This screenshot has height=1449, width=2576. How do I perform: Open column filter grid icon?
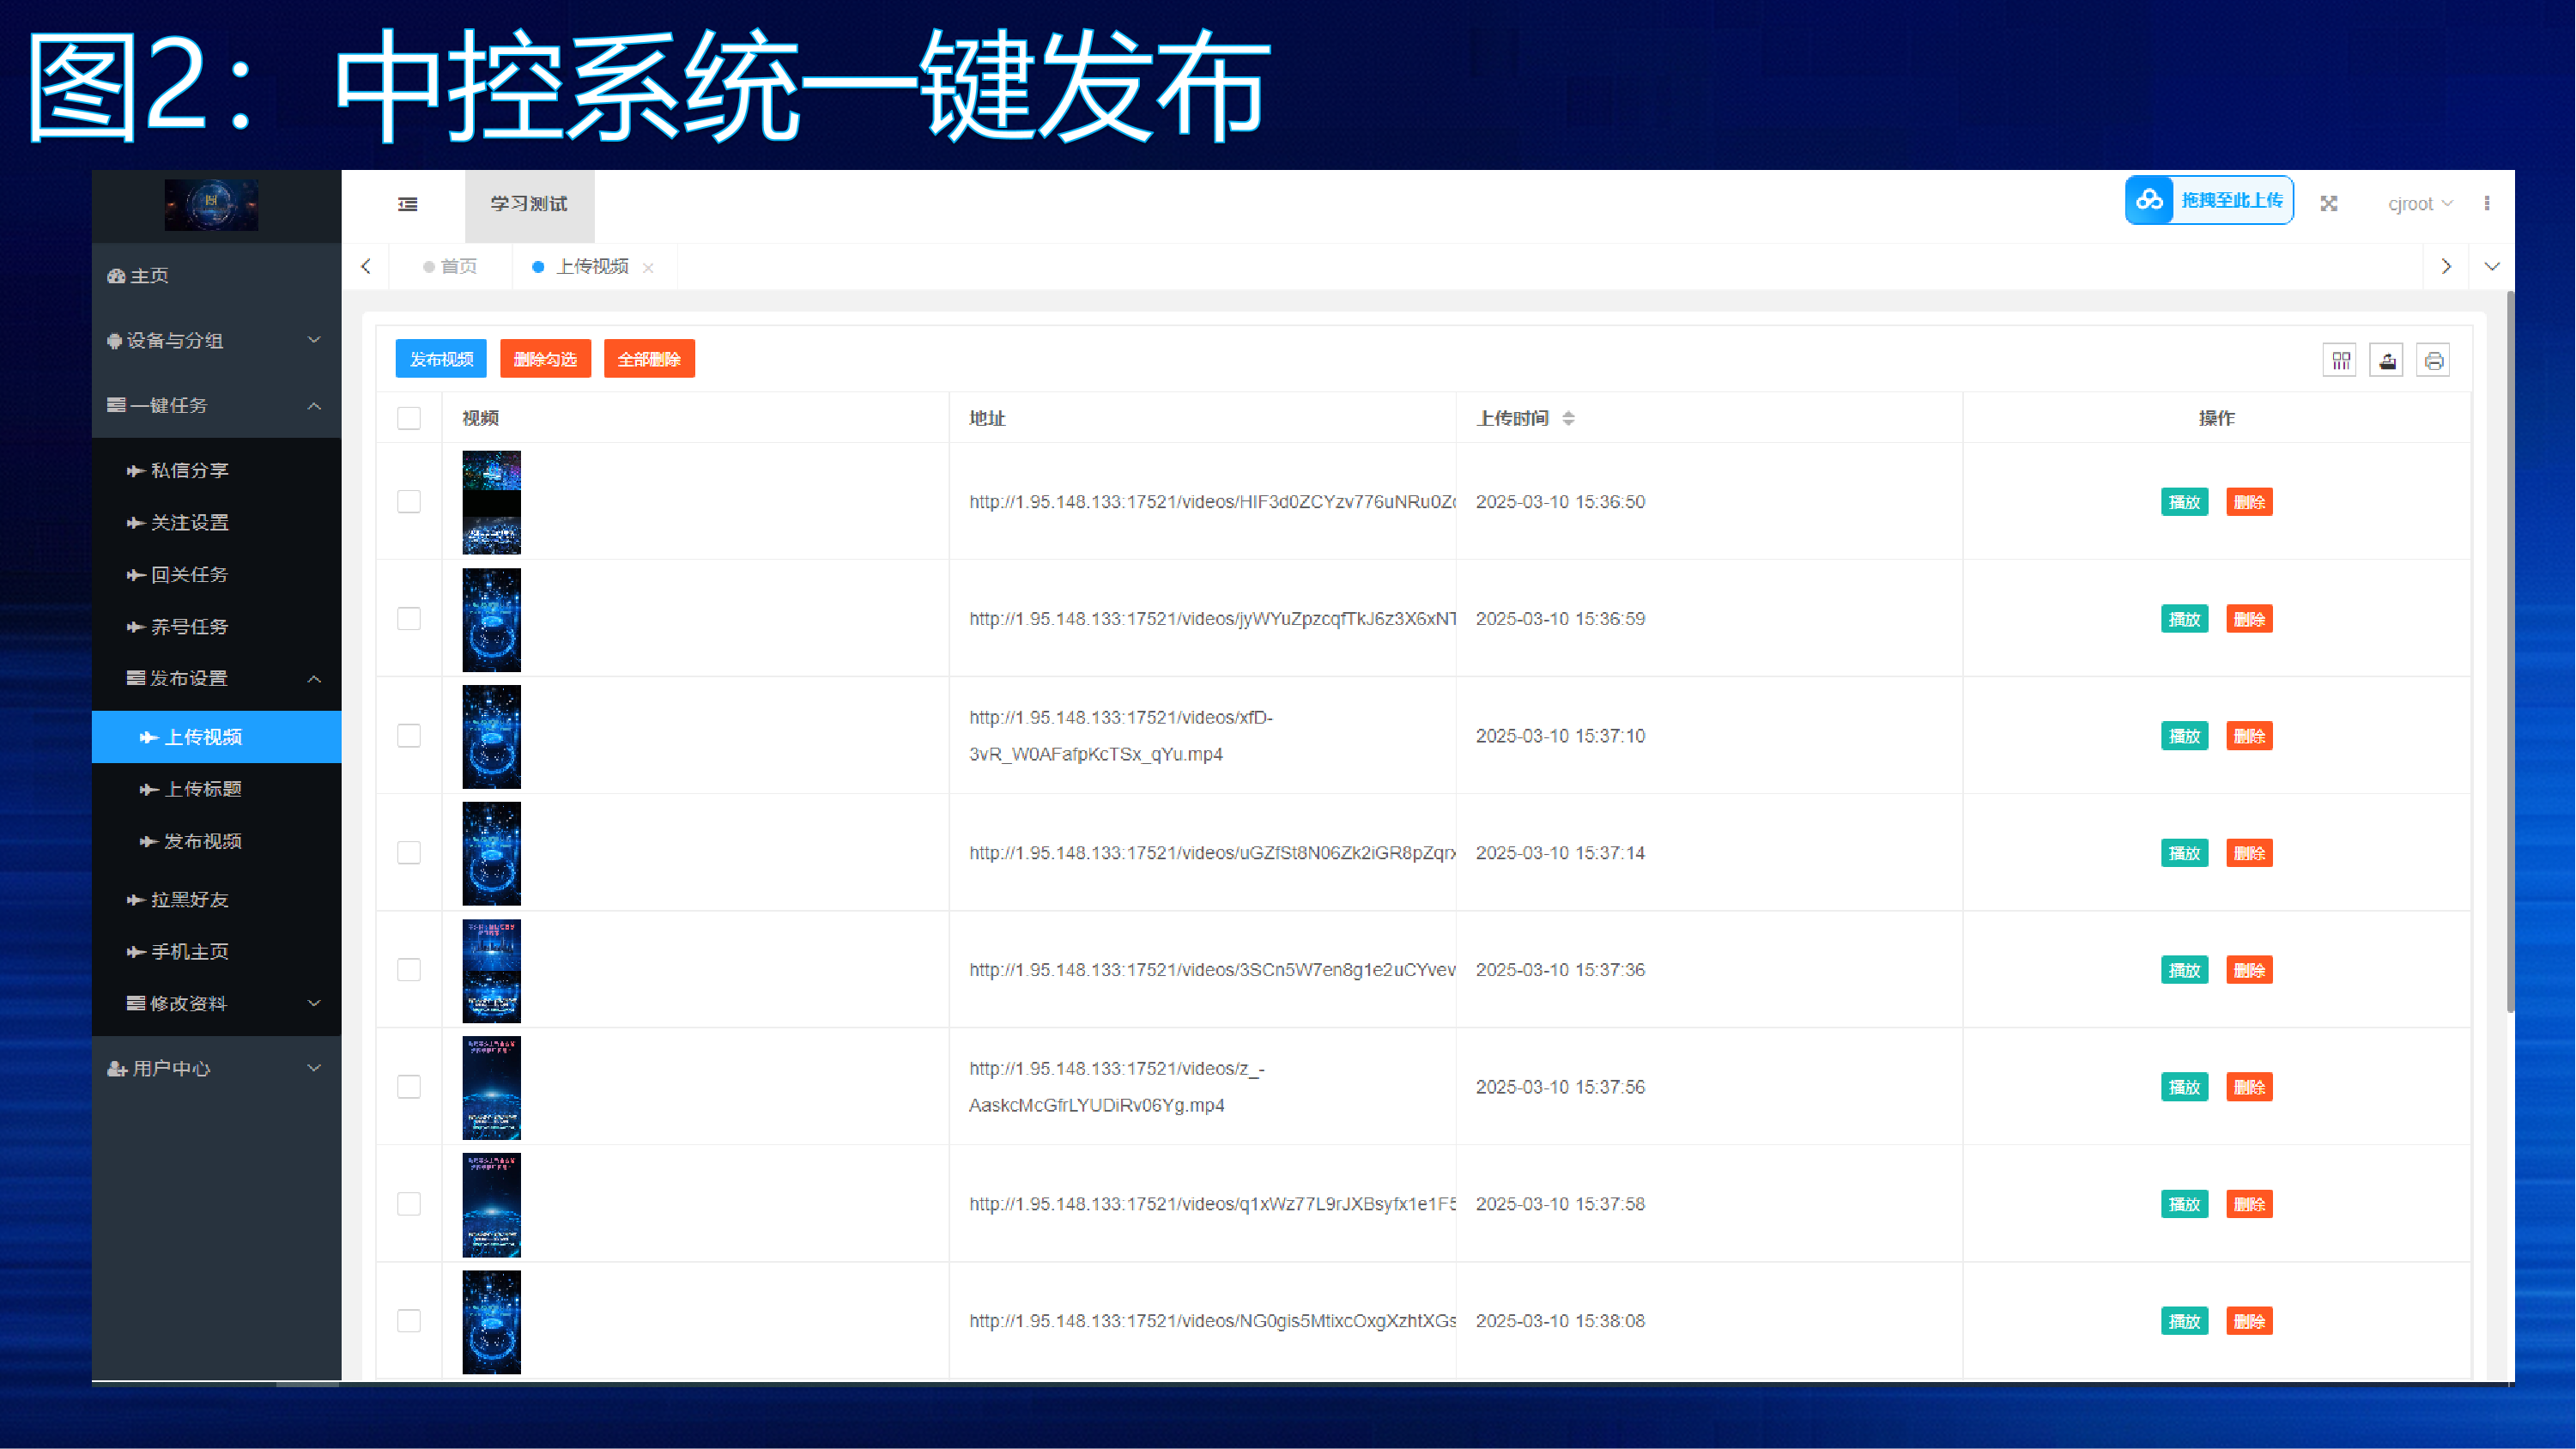click(2341, 360)
